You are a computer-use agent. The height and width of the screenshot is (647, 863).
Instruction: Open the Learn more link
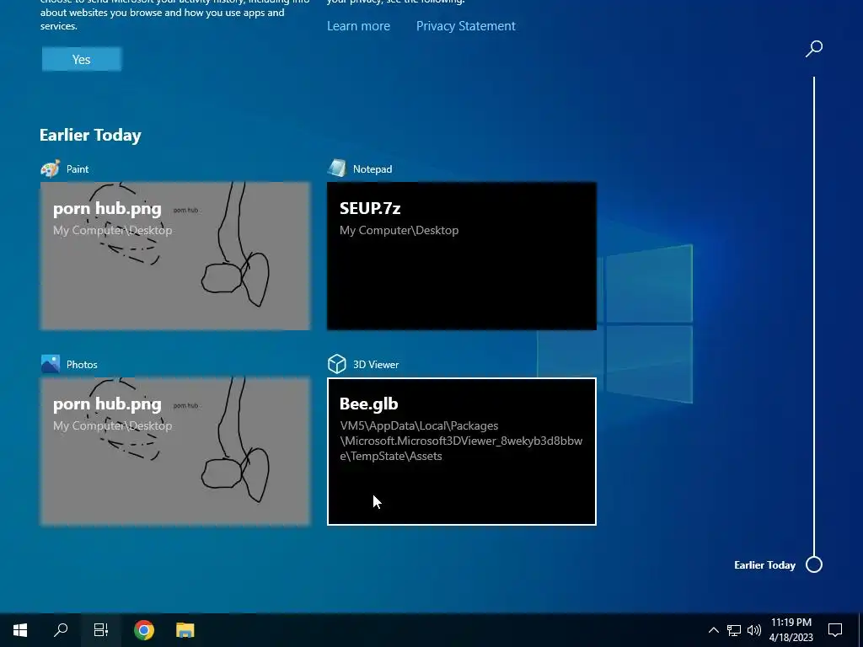[358, 26]
